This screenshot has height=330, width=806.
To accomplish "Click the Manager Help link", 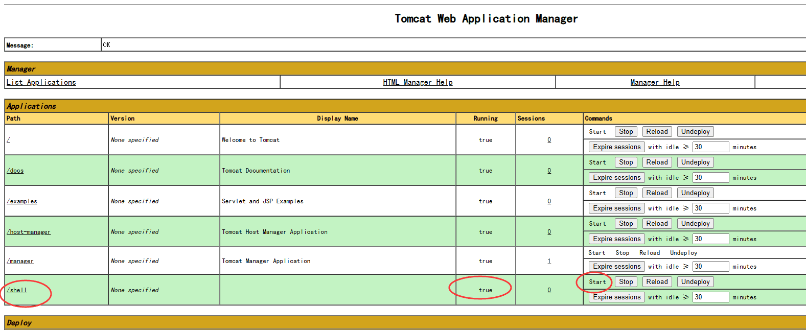I will [x=655, y=82].
